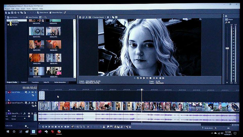This screenshot has height=137, width=243.
Task: Open preview Video Properties gear icon
Action: pos(80,18)
